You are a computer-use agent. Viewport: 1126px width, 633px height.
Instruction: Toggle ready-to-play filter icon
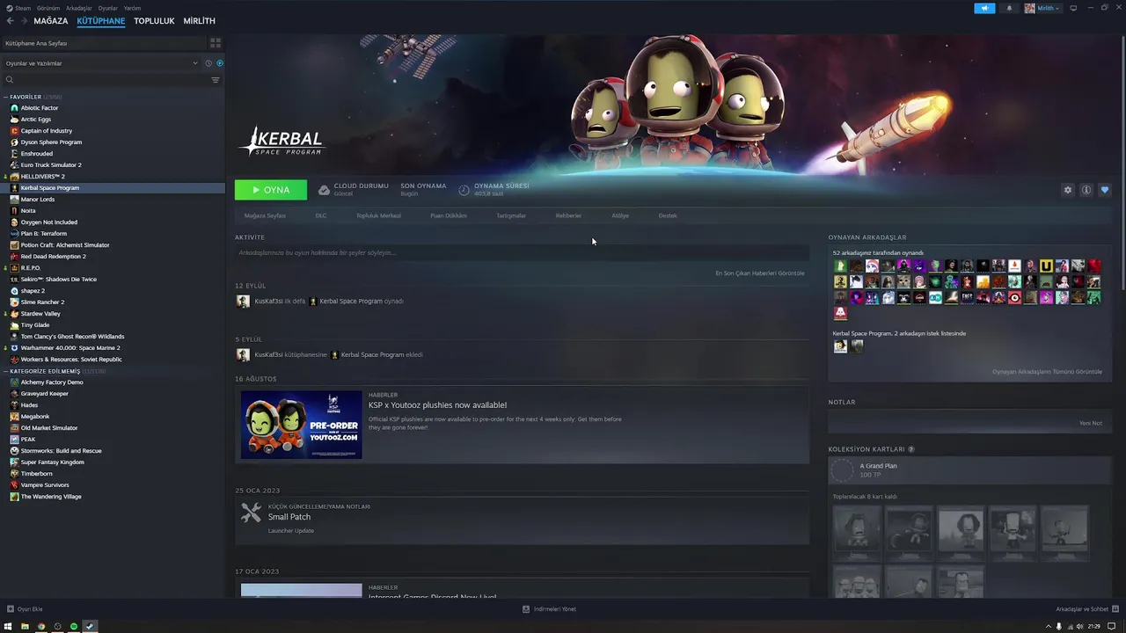pos(220,63)
